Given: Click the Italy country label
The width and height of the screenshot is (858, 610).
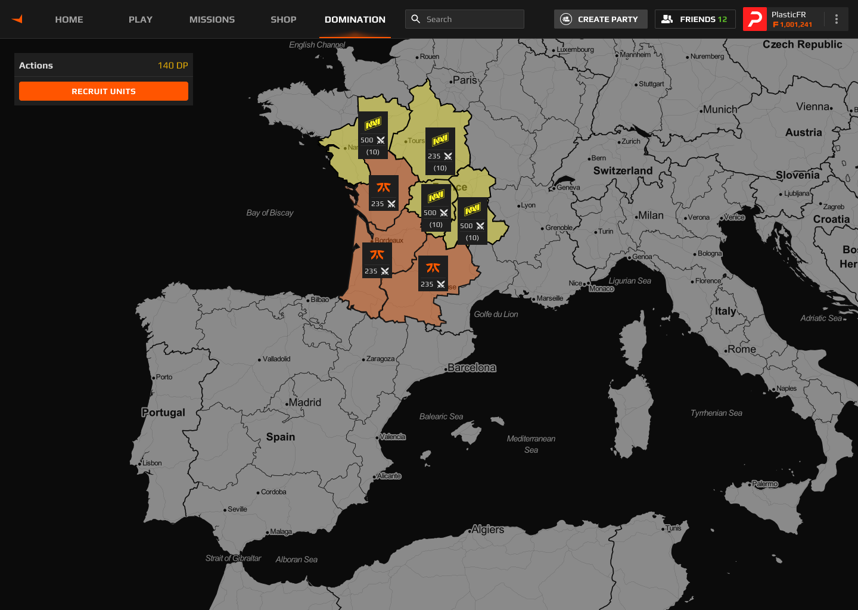Looking at the screenshot, I should (x=725, y=311).
